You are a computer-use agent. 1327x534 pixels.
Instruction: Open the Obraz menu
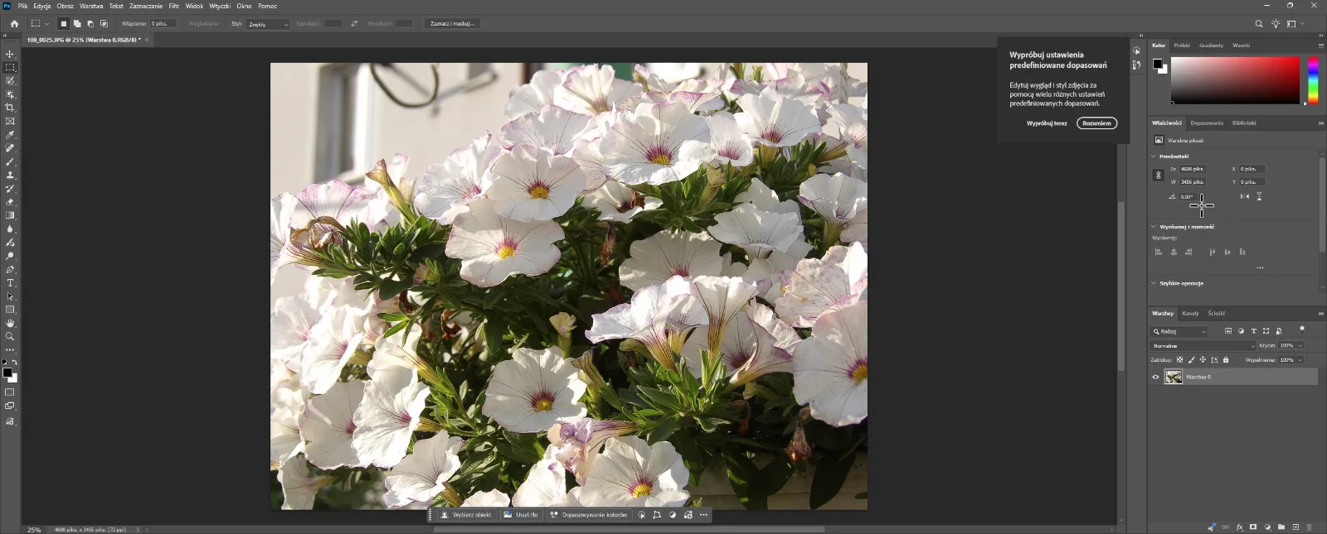pyautogui.click(x=66, y=6)
